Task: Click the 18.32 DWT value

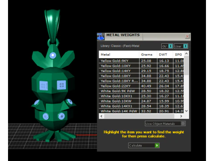Action: 164,91
